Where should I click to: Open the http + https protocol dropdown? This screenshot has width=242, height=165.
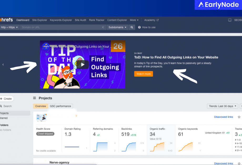tap(9, 27)
